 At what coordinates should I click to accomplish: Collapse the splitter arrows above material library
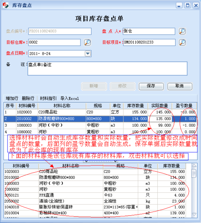pyautogui.click(x=101, y=161)
